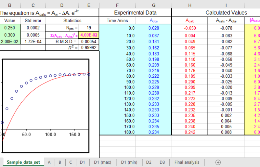This screenshot has width=260, height=167.
Task: Click the Calculated Values header cell
Action: click(226, 13)
